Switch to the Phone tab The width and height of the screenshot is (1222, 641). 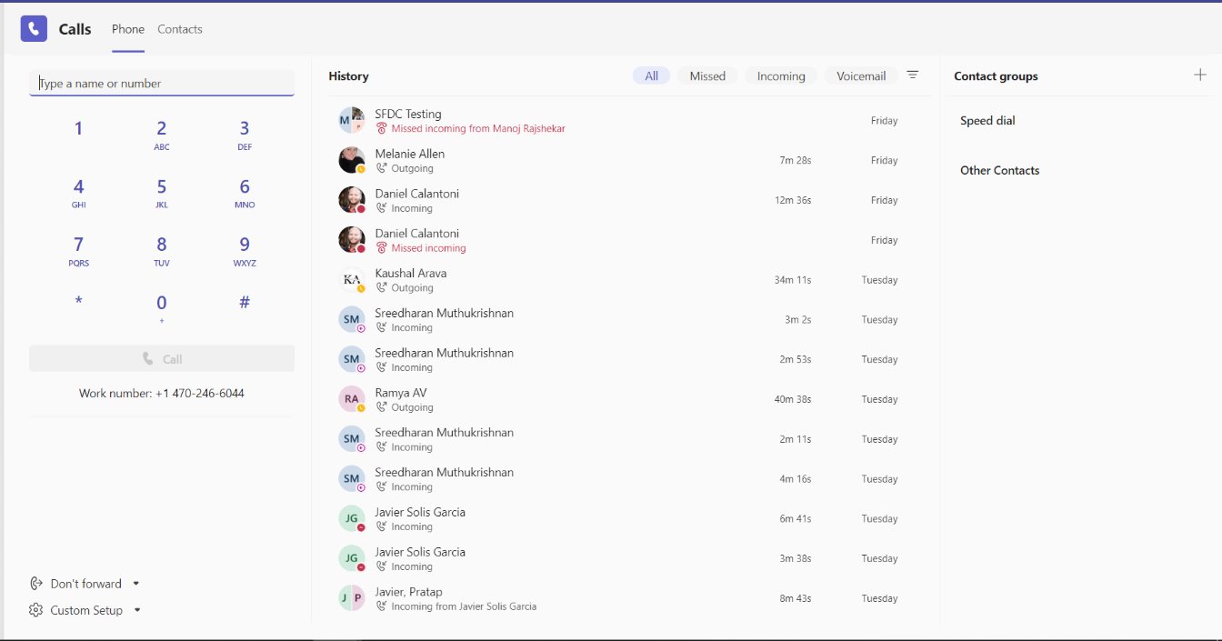coord(128,29)
